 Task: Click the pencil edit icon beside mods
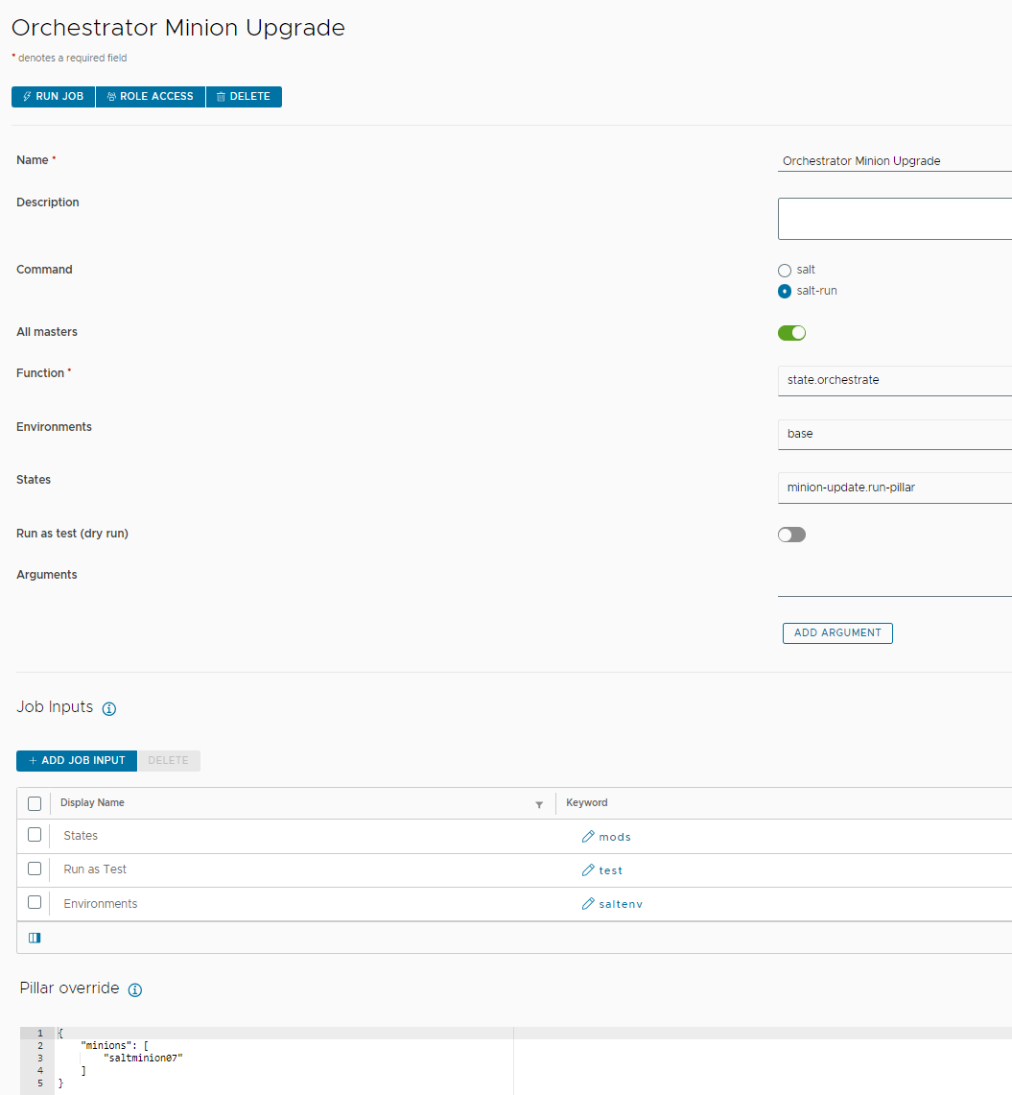pos(588,837)
